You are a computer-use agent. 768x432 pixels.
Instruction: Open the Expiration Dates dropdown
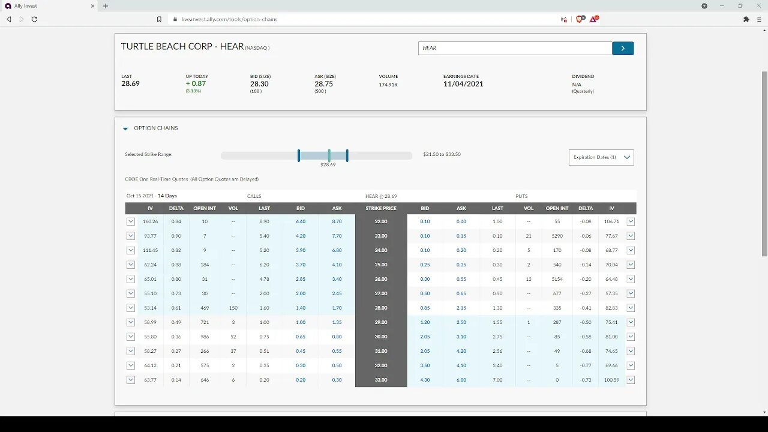[601, 157]
